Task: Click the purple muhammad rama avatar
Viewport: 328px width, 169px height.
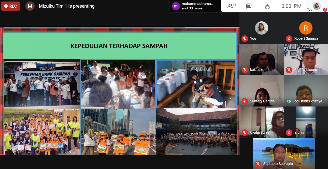Action: tap(176, 6)
